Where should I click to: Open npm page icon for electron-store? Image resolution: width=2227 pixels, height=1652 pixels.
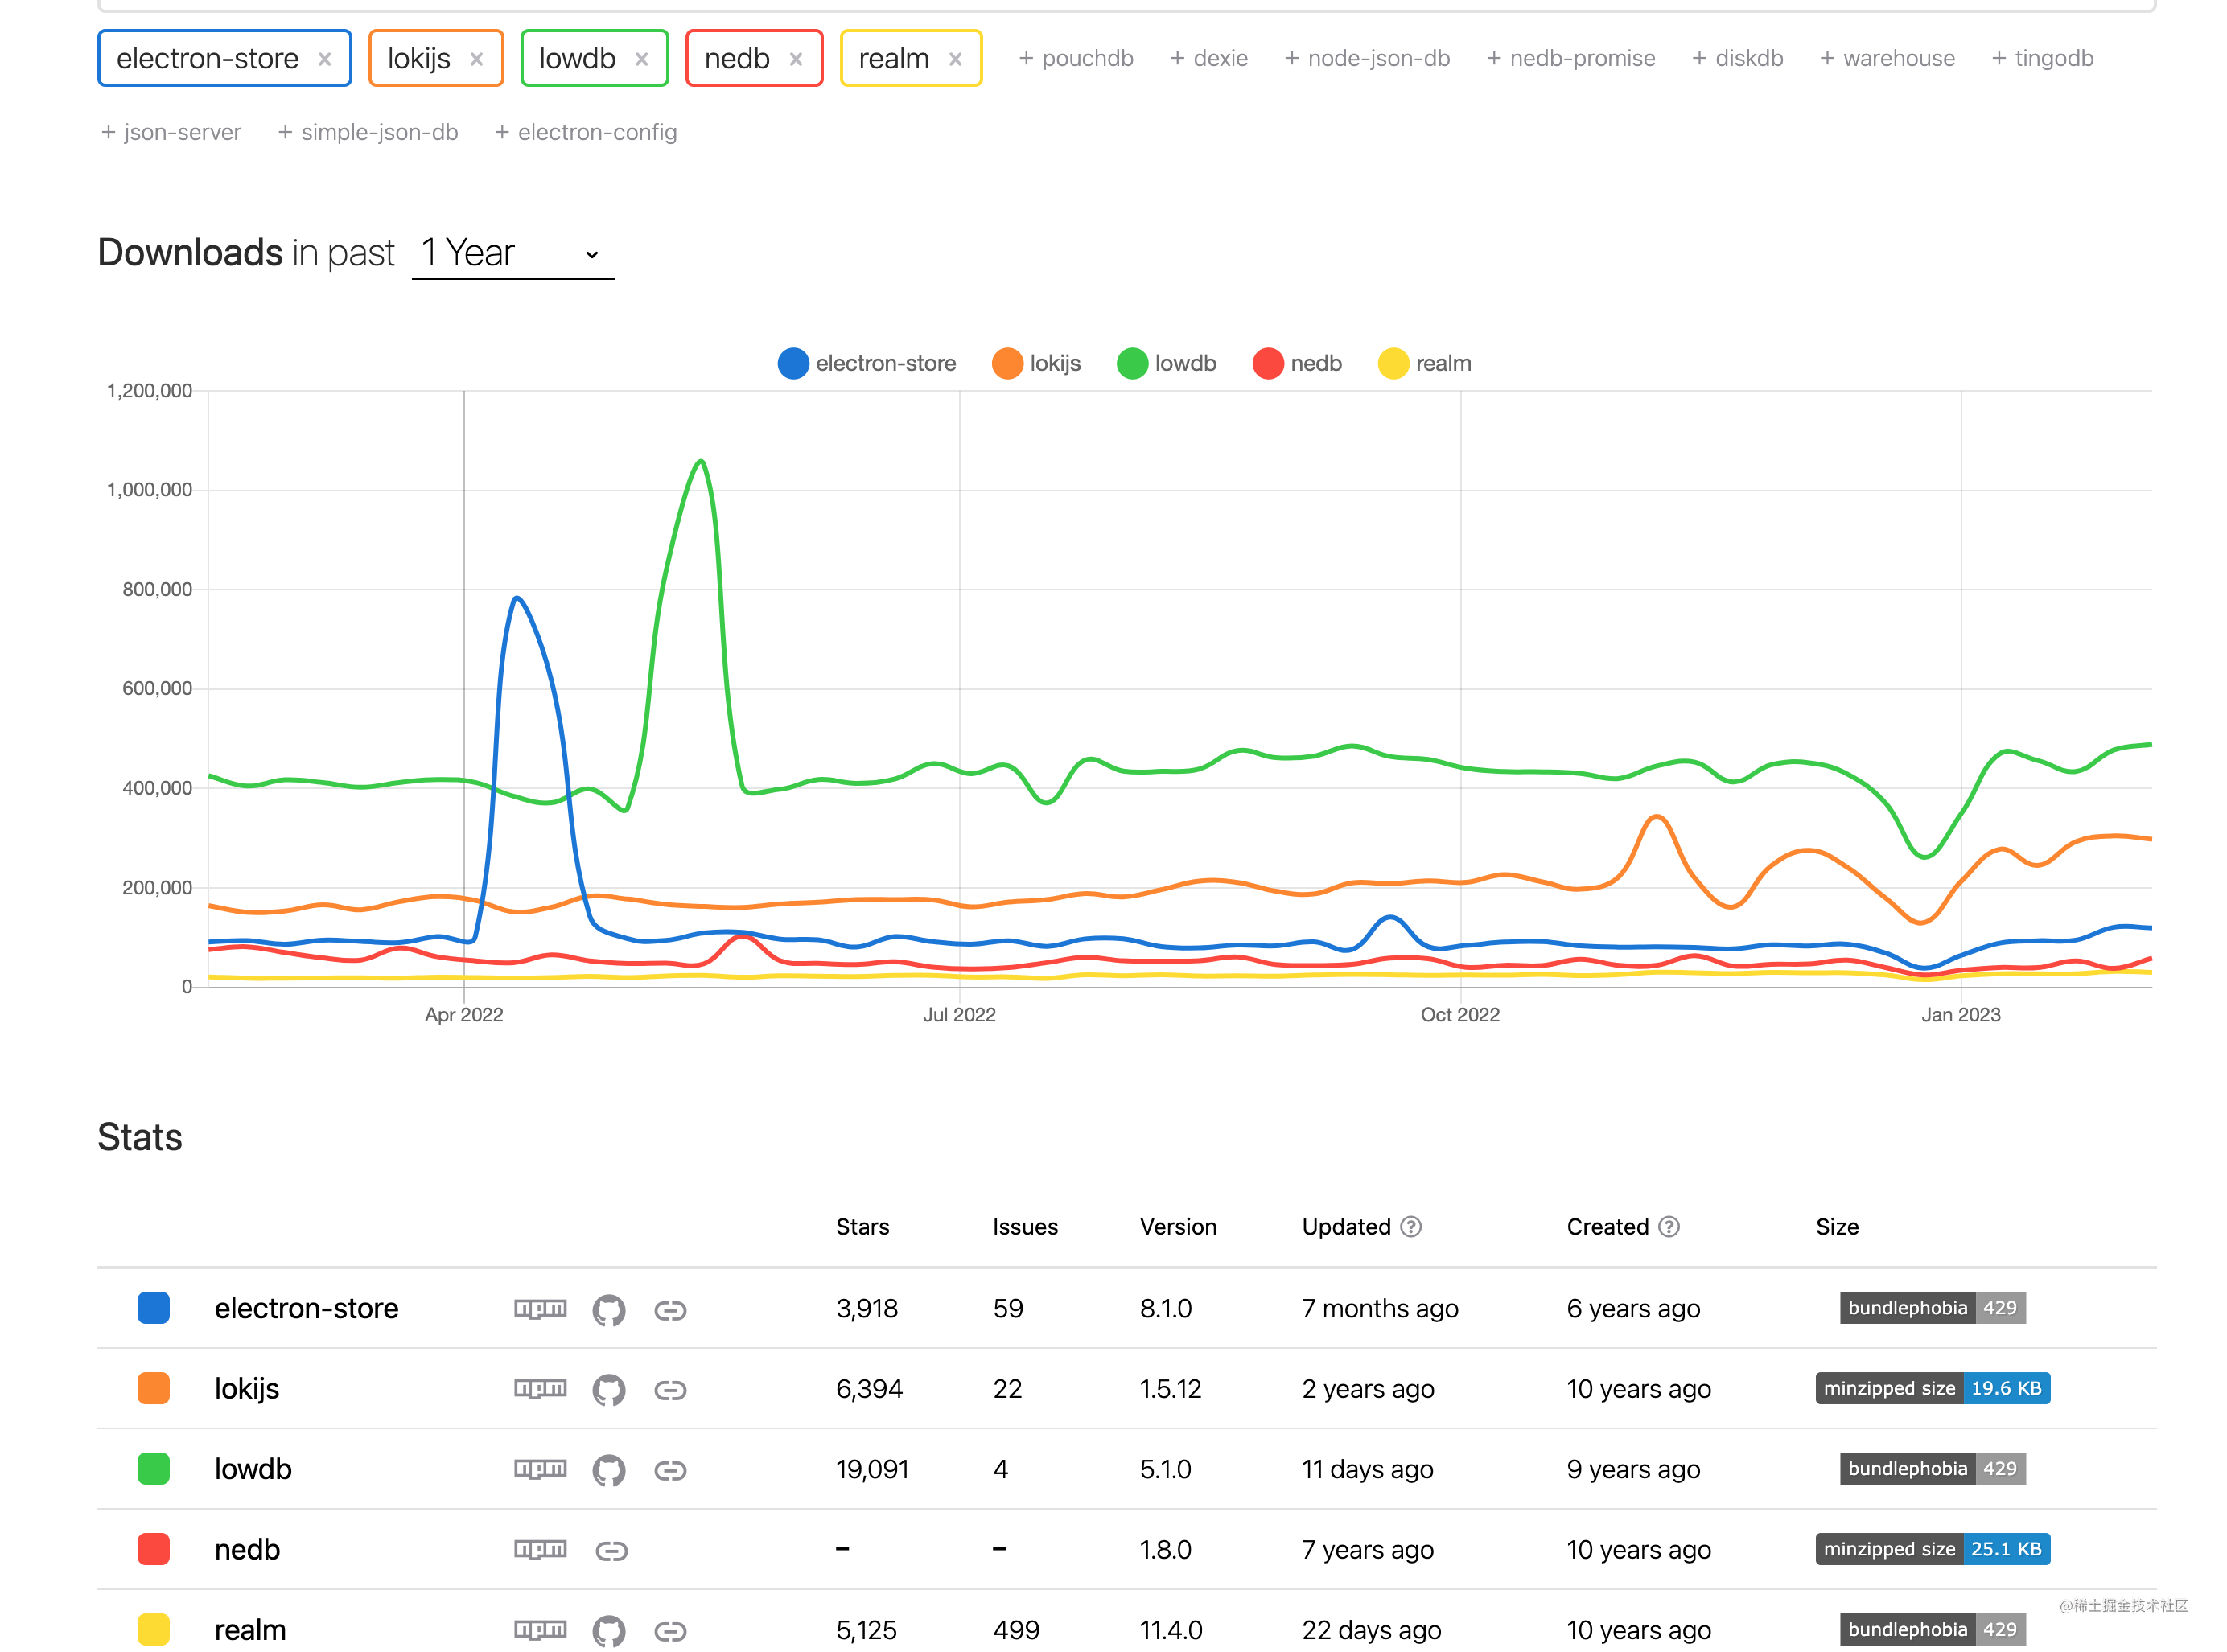[540, 1309]
